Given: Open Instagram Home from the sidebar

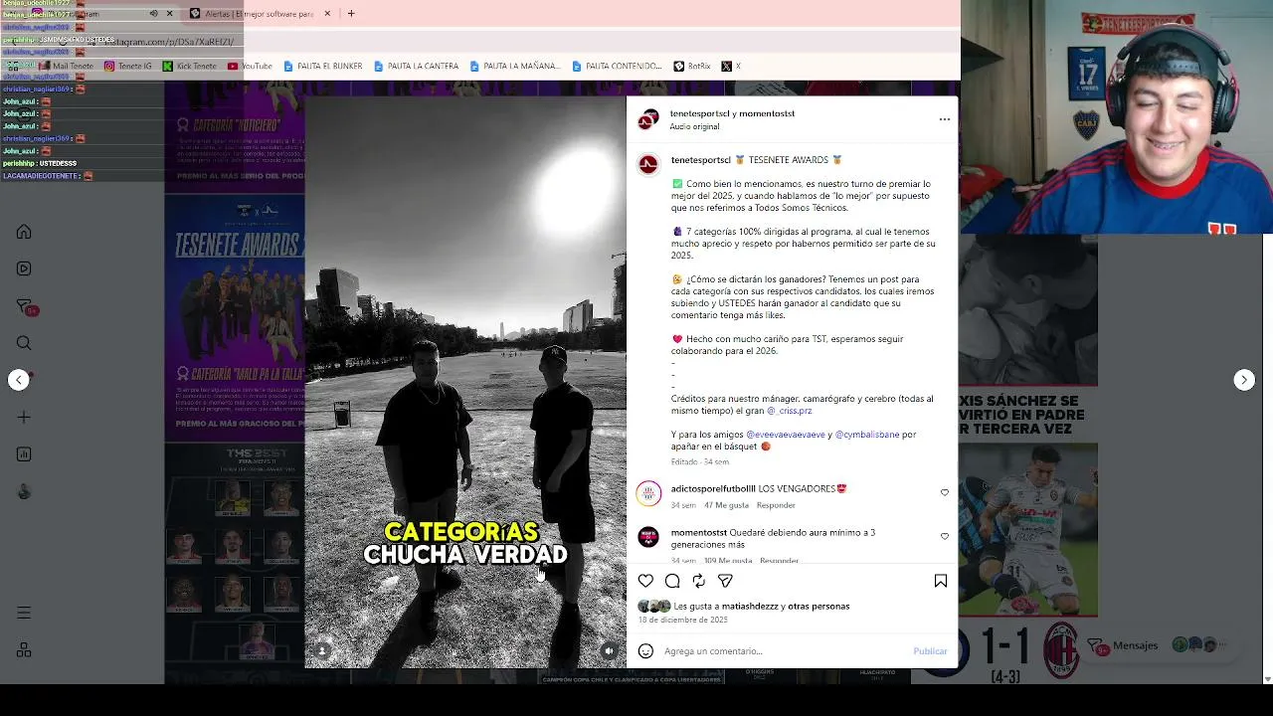Looking at the screenshot, I should coord(24,232).
